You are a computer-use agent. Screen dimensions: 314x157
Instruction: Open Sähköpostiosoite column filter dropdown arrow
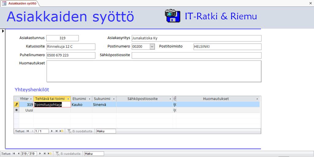[170, 99]
